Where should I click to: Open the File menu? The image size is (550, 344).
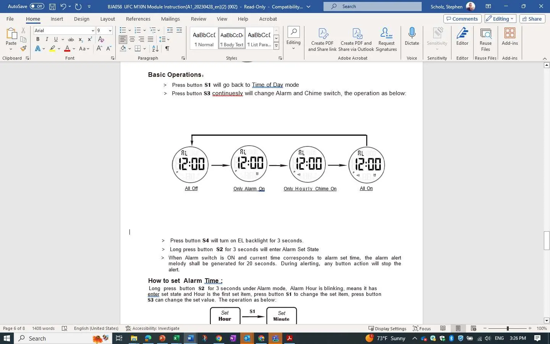pos(10,19)
